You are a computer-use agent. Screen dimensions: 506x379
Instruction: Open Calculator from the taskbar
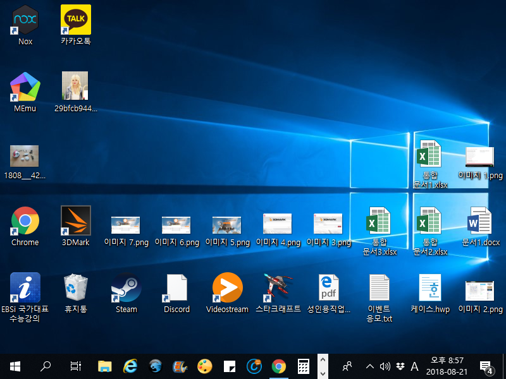tap(304, 366)
